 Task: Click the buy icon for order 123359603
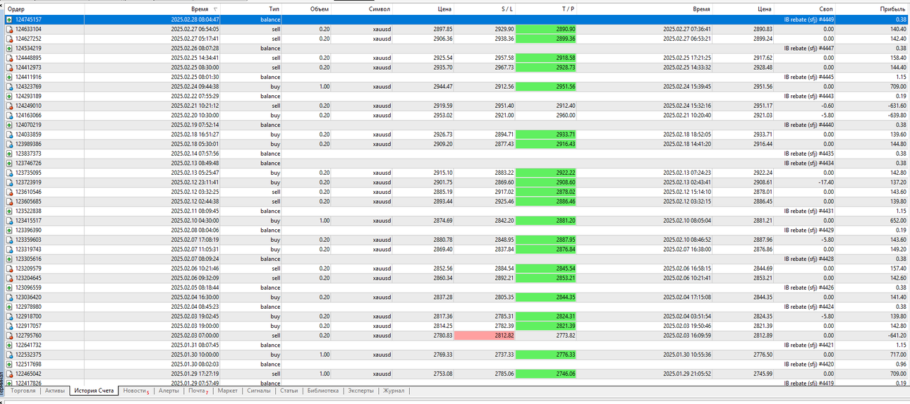(x=9, y=240)
